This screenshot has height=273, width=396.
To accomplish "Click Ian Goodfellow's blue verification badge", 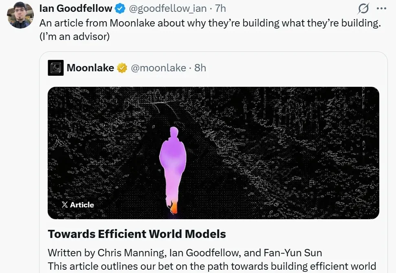I will coord(120,8).
